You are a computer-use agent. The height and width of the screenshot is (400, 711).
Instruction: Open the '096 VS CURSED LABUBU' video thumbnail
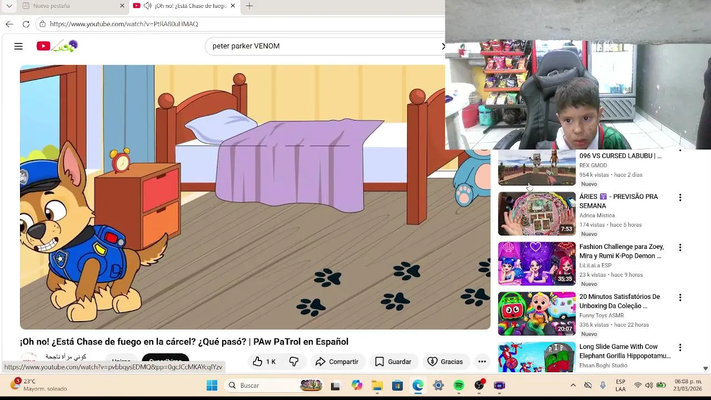click(537, 168)
